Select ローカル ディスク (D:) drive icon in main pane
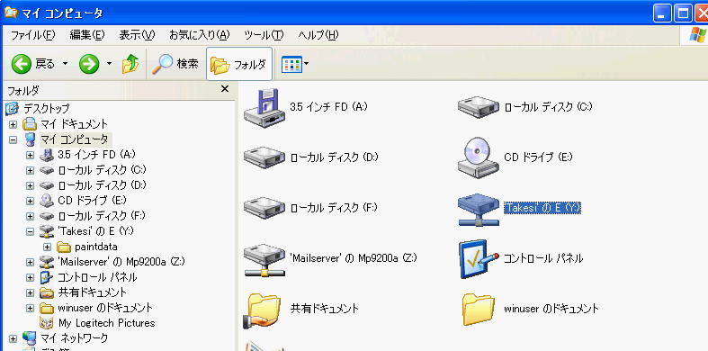This screenshot has width=708, height=351. pyautogui.click(x=264, y=158)
